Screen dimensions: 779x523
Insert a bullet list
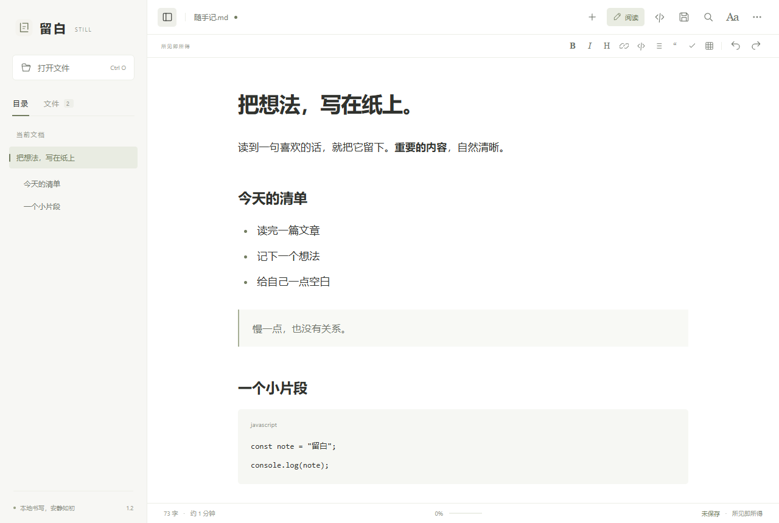pyautogui.click(x=658, y=46)
